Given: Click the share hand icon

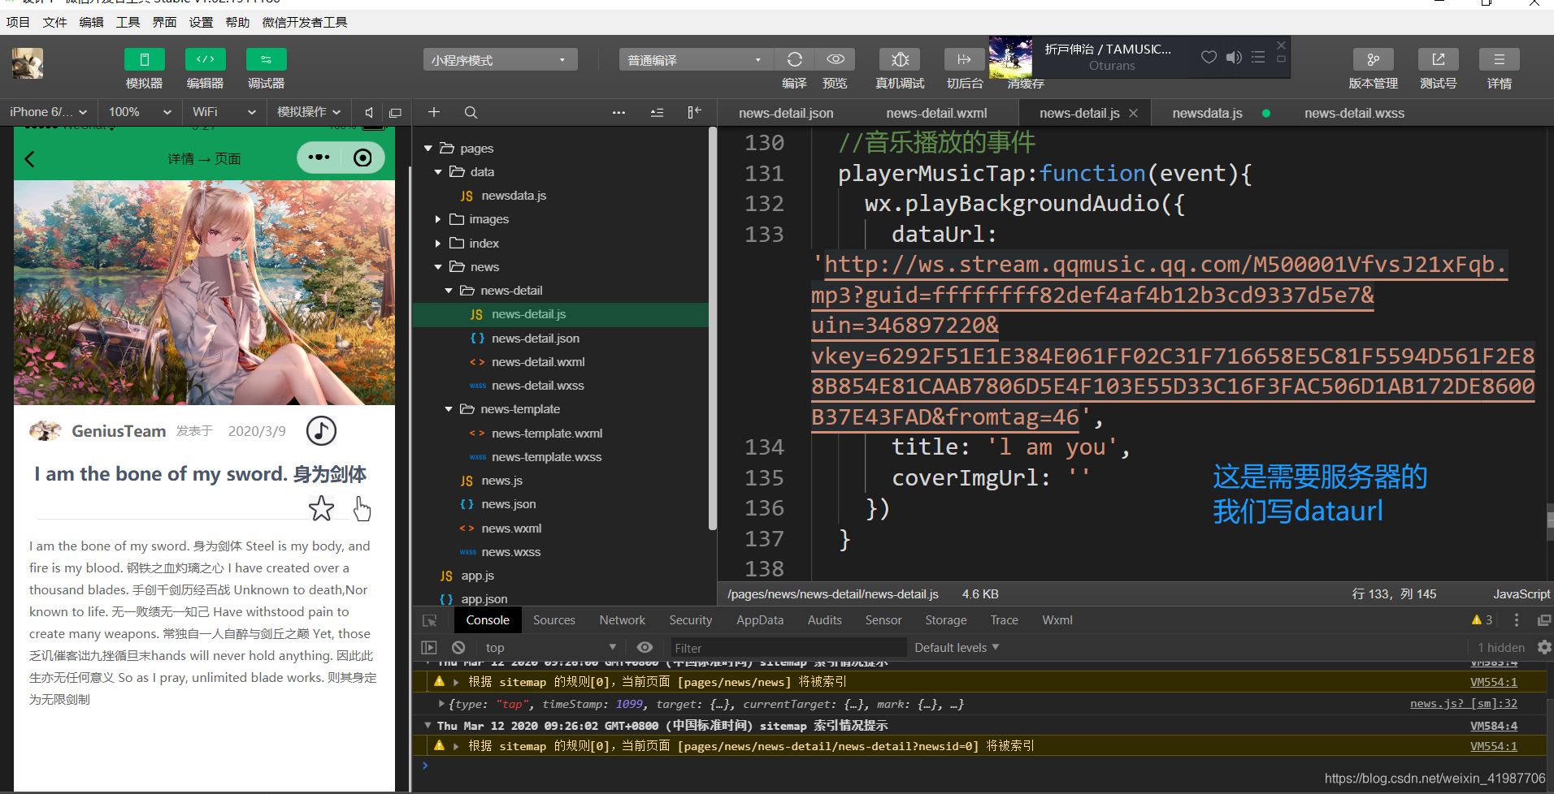Looking at the screenshot, I should click(x=362, y=509).
